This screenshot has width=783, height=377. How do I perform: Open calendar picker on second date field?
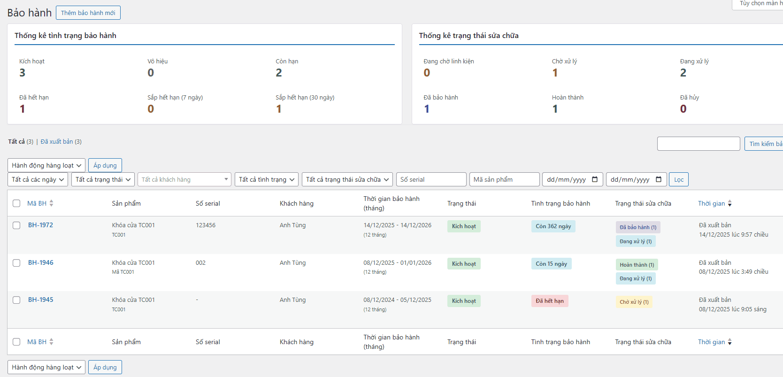pos(659,179)
